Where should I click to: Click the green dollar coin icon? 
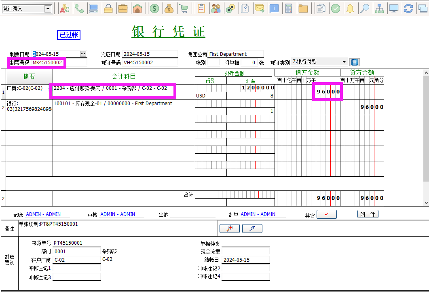pyautogui.click(x=154, y=9)
